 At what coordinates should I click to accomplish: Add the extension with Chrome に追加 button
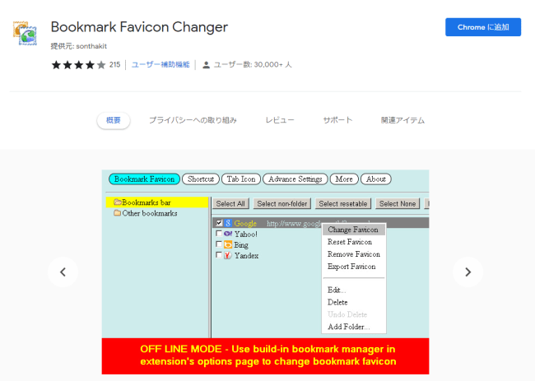(483, 27)
